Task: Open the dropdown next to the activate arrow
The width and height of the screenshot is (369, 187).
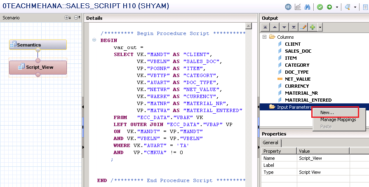Action: pos(337,7)
